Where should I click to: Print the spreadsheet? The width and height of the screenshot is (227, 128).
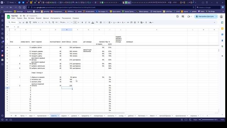tap(27, 22)
